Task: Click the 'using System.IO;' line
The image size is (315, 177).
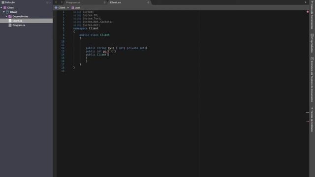Action: coord(86,15)
